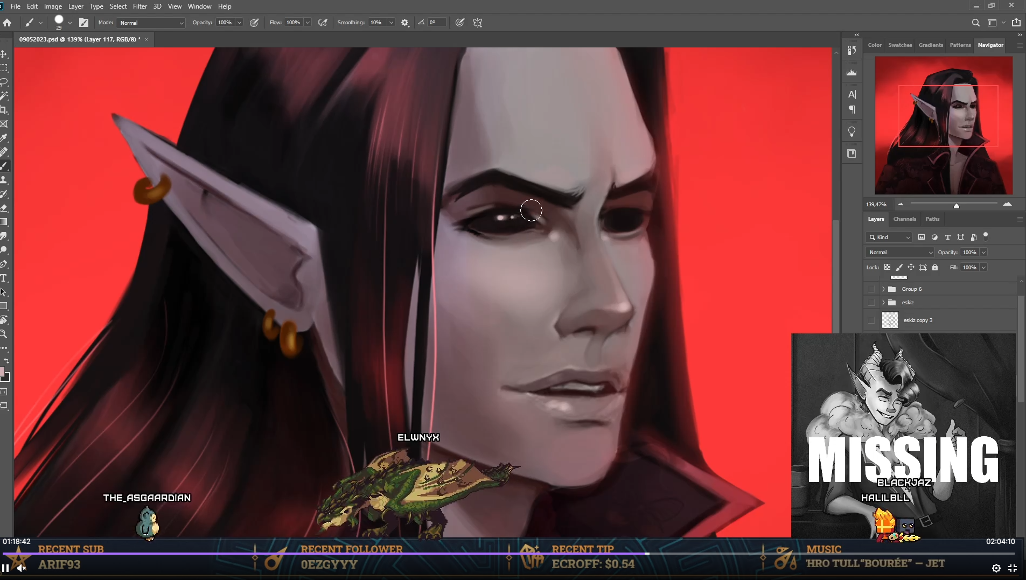Image resolution: width=1026 pixels, height=580 pixels.
Task: Select the Smudge tool
Action: point(4,236)
